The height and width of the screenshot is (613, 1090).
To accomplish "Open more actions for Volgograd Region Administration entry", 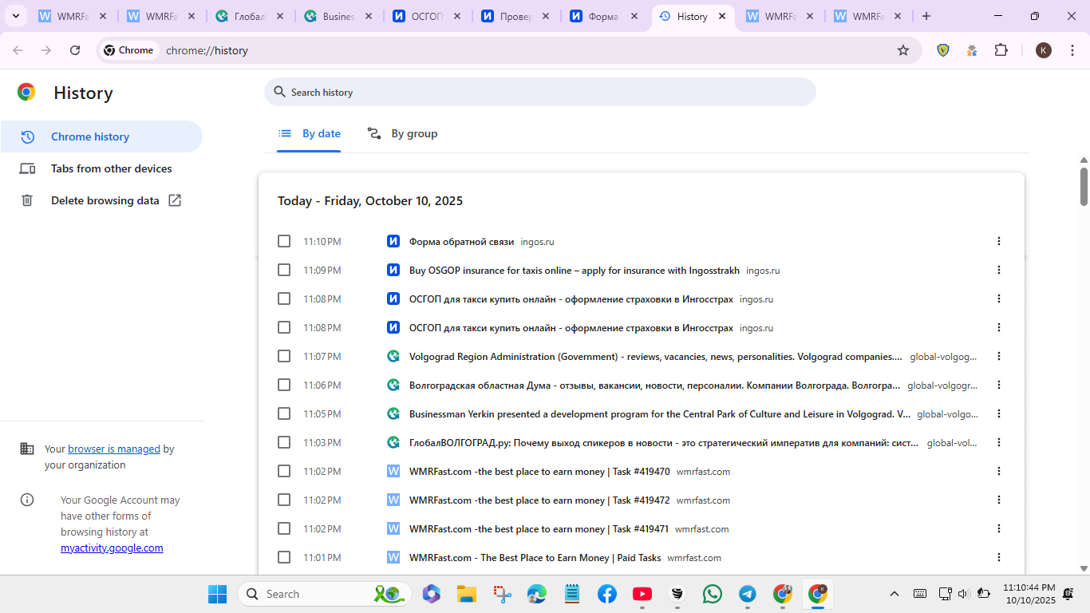I will 999,356.
